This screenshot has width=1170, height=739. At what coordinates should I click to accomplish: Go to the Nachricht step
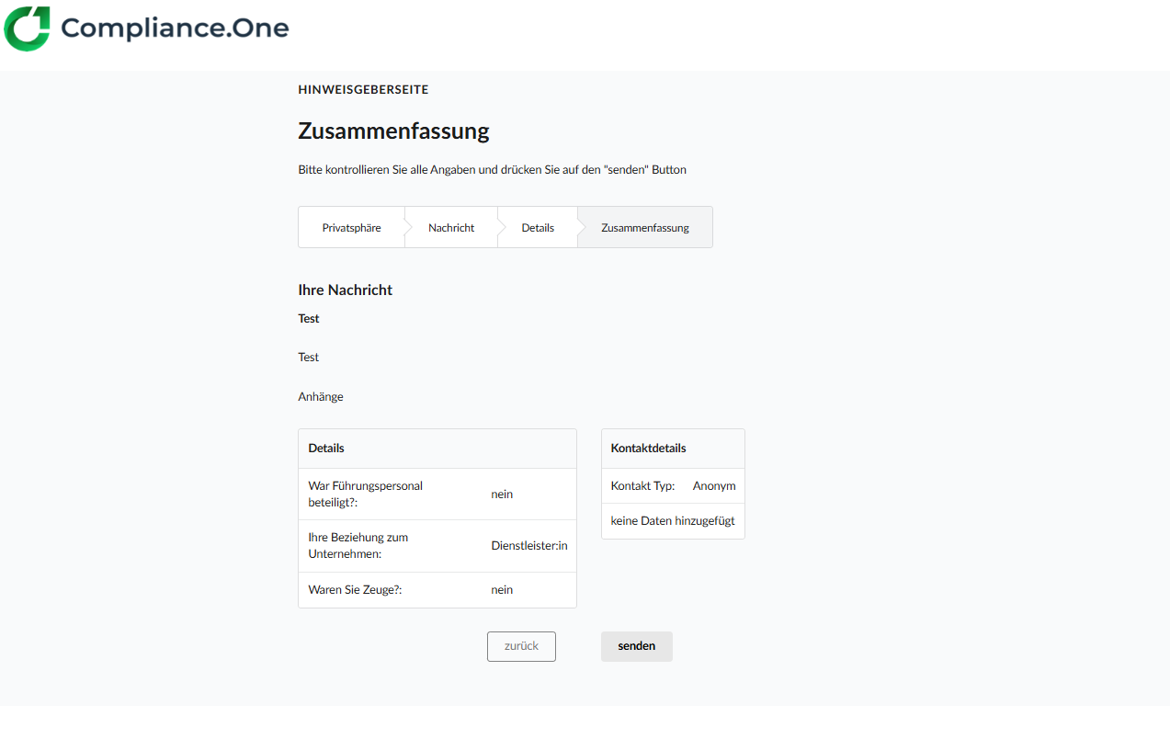(x=451, y=227)
